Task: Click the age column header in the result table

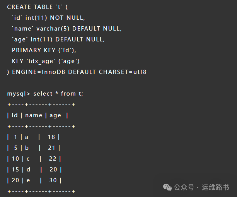Action: [x=55, y=115]
